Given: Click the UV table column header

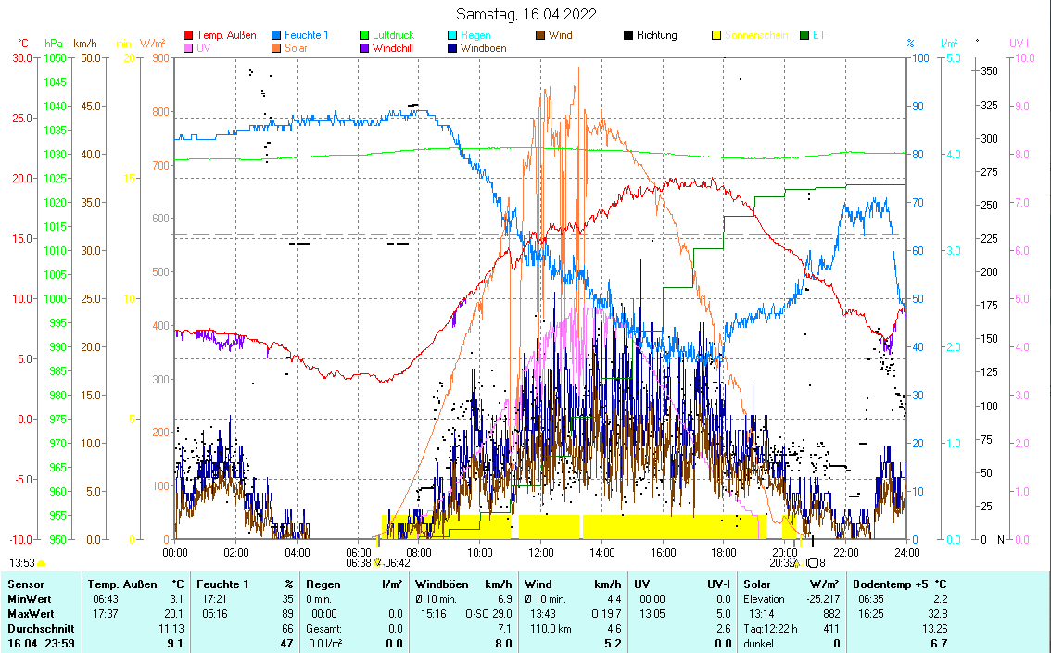Looking at the screenshot, I should click(641, 584).
